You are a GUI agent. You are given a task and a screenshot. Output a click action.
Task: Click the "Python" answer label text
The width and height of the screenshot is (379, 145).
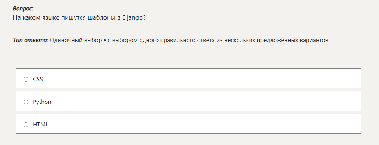tap(42, 102)
